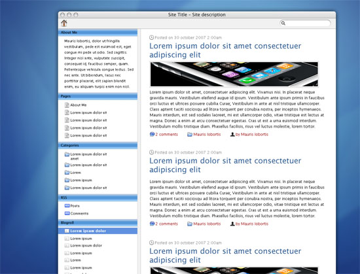Click the comment bubble icon under the first post

coord(152,134)
